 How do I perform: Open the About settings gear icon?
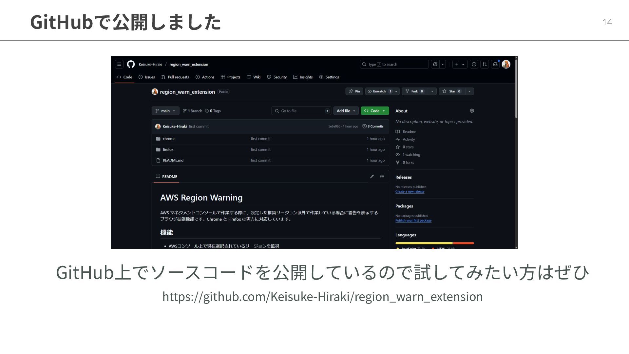[x=472, y=111]
